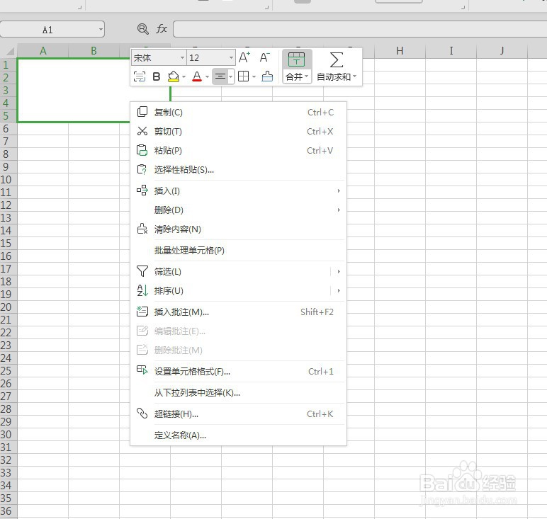This screenshot has width=547, height=519.
Task: Click the zoom lookup icon beside fx
Action: (142, 29)
